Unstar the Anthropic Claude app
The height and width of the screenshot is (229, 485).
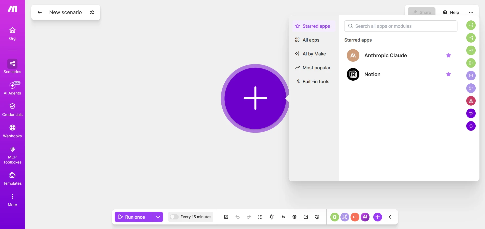449,55
